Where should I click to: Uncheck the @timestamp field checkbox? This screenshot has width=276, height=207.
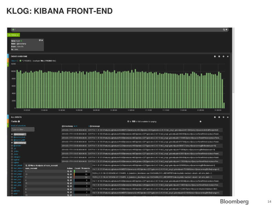12,143
